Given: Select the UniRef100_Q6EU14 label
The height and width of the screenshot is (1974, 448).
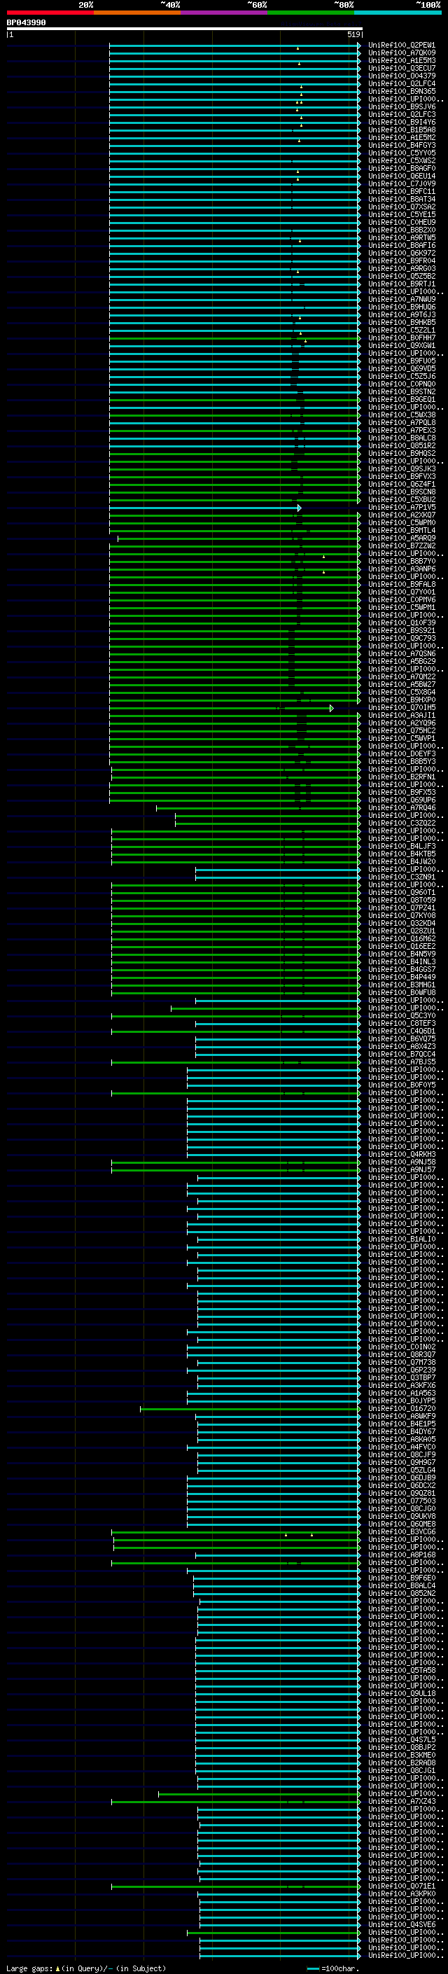Looking at the screenshot, I should click(402, 176).
